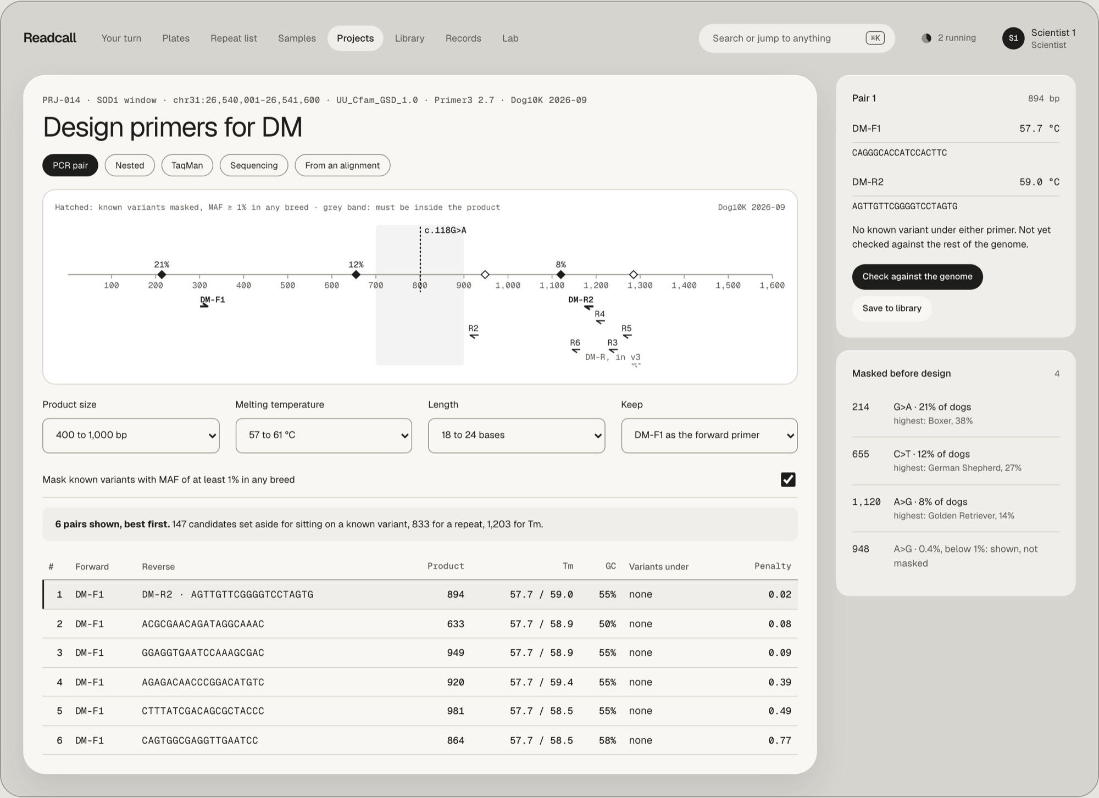Select the R5 primer arrow on map

pos(627,336)
